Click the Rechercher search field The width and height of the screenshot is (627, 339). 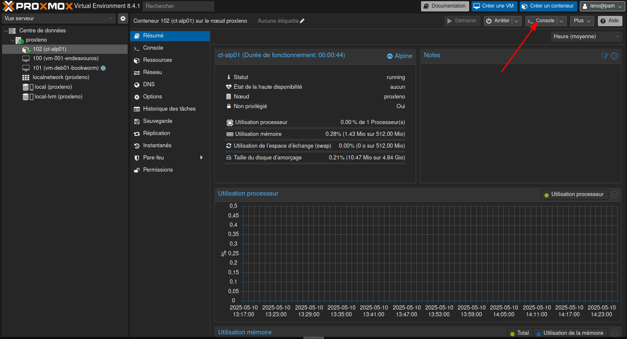179,6
